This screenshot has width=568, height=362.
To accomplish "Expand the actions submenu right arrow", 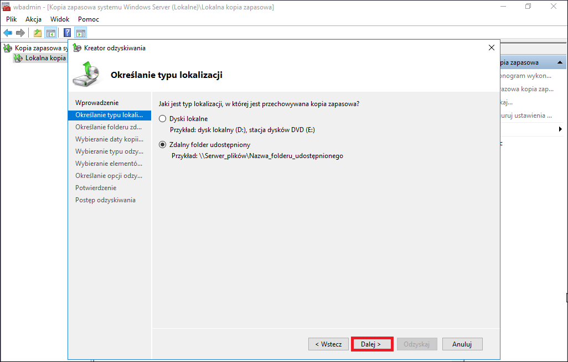I will pyautogui.click(x=560, y=129).
